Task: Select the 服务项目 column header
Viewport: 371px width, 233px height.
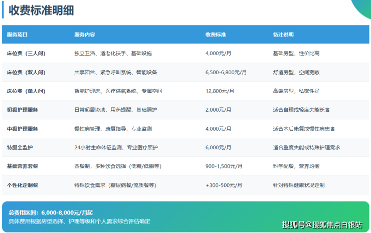Action: pos(18,35)
